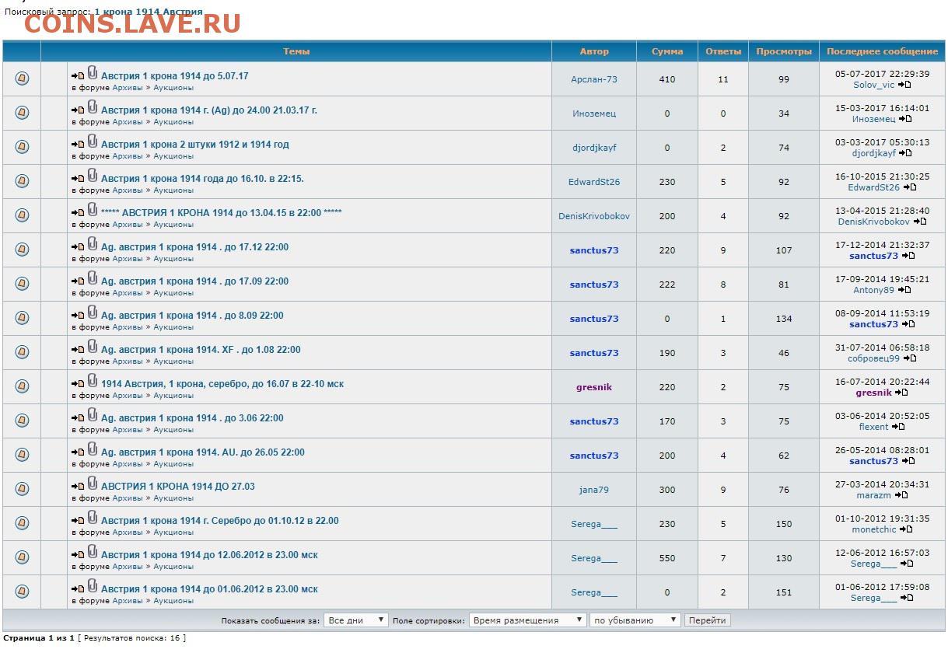Open Аукционы link in the jana79 topic row
This screenshot has width=948, height=653.
pyautogui.click(x=173, y=498)
